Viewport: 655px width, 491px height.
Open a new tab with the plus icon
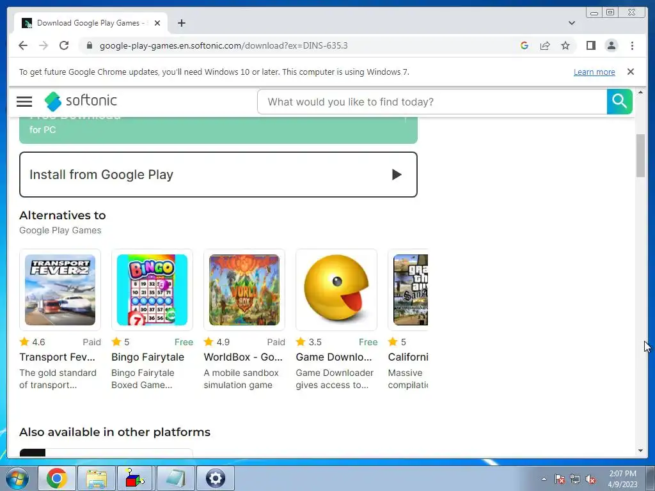pos(181,23)
